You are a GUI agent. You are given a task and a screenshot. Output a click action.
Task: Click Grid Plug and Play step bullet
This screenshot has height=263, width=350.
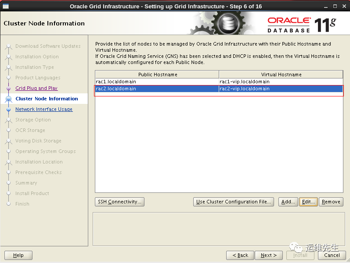coord(8,88)
